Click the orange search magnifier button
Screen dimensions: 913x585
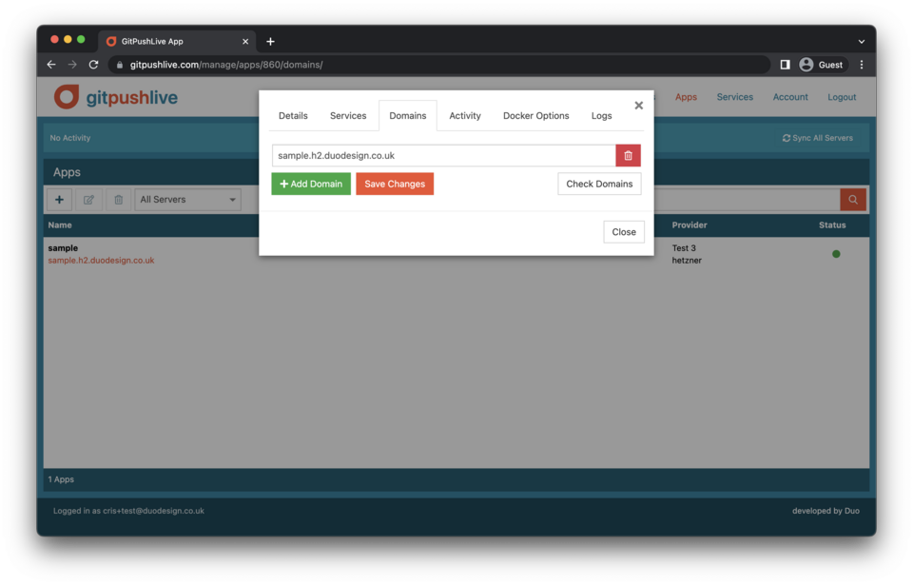853,200
